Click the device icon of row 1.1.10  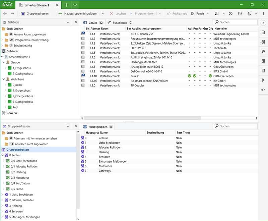click(83, 76)
